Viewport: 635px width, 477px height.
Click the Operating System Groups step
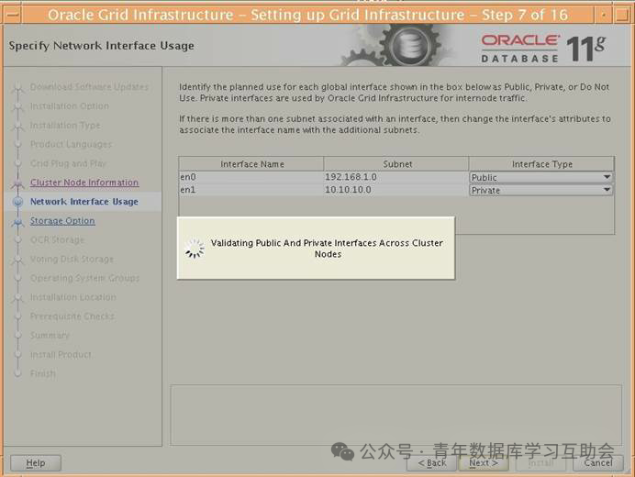pyautogui.click(x=84, y=278)
